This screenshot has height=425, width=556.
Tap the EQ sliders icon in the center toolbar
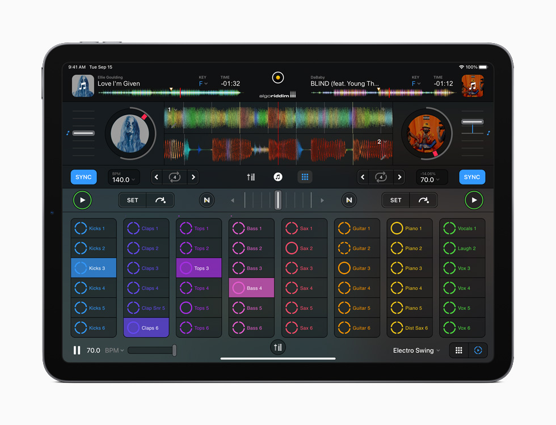[251, 176]
